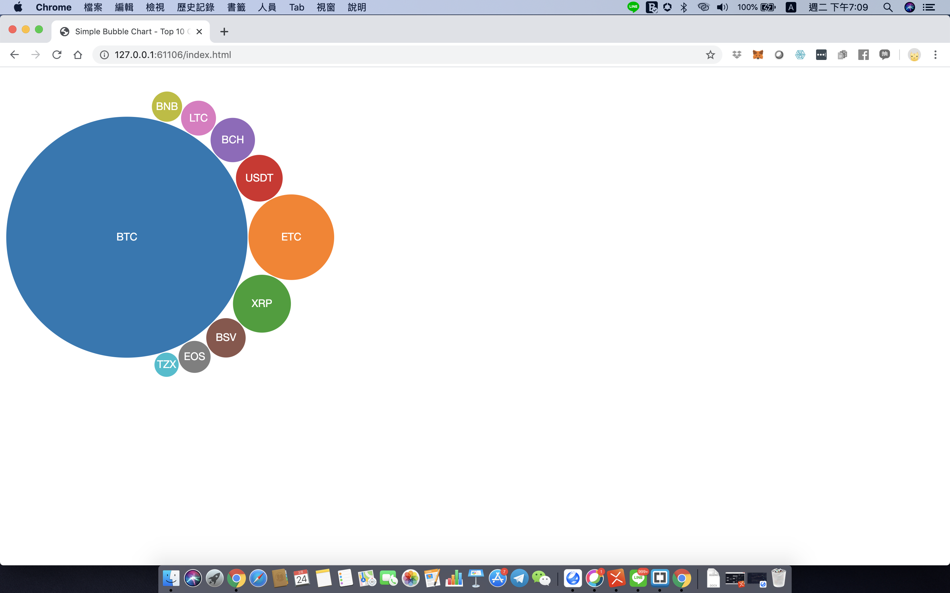The width and height of the screenshot is (950, 593).
Task: Click the red USDT bubble
Action: 259,178
